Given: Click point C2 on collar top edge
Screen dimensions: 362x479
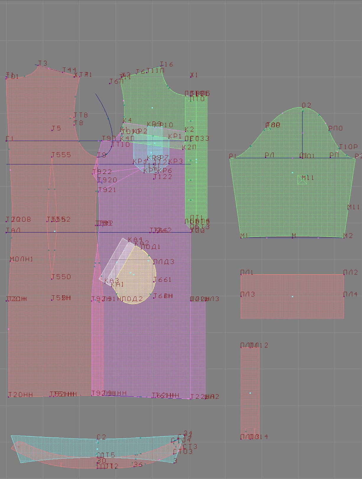Looking at the screenshot, I should (x=98, y=440).
